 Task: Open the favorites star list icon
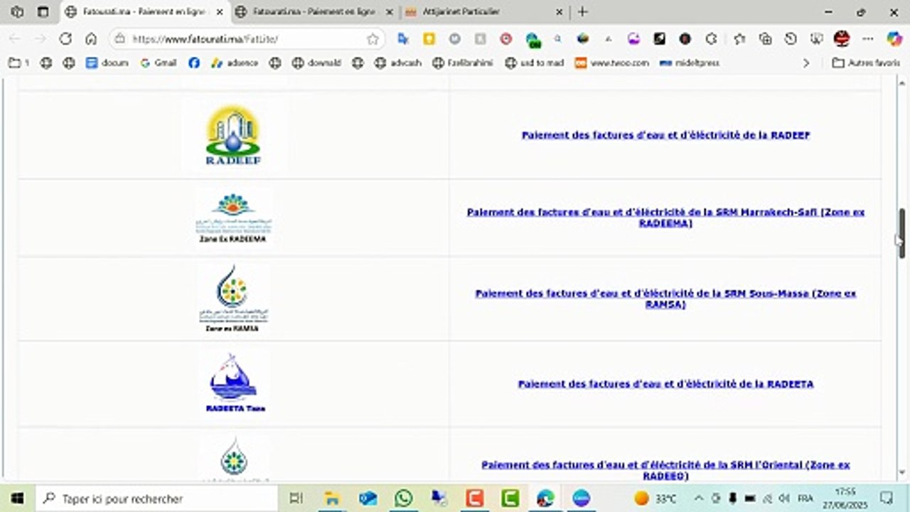point(739,39)
